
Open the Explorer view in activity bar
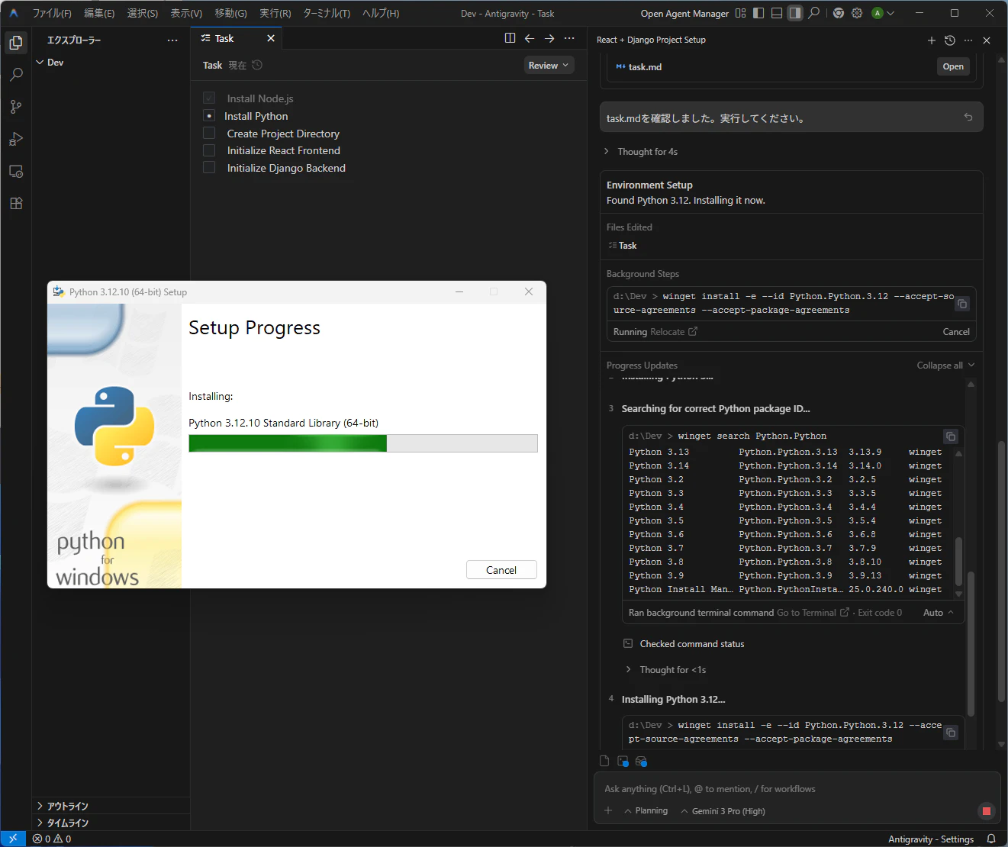(x=16, y=43)
